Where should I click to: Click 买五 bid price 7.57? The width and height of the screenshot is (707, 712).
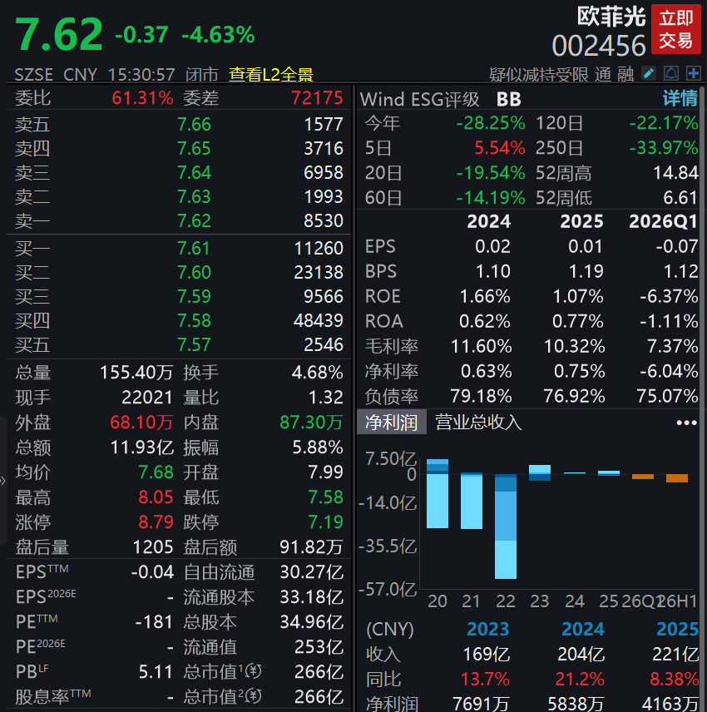click(x=194, y=344)
